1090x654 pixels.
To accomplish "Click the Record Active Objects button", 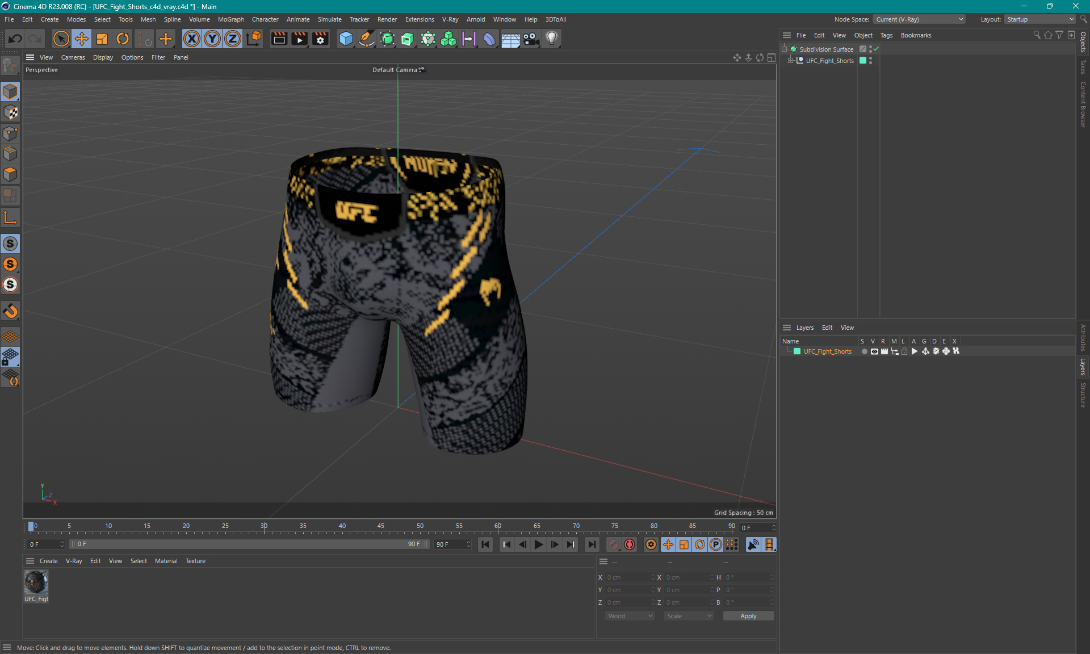I will (x=613, y=544).
